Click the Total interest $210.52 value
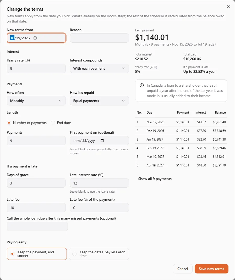The height and width of the screenshot is (280, 235). (x=141, y=59)
